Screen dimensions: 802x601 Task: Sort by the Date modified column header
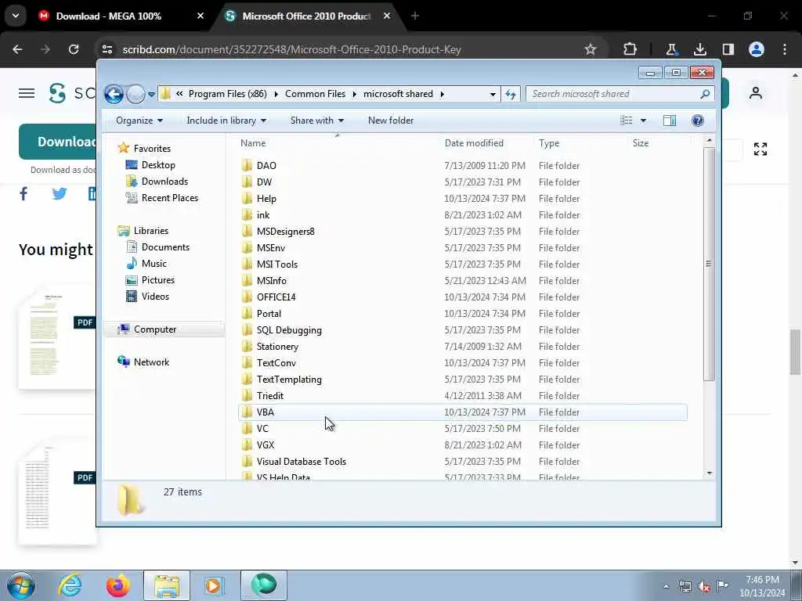[474, 143]
